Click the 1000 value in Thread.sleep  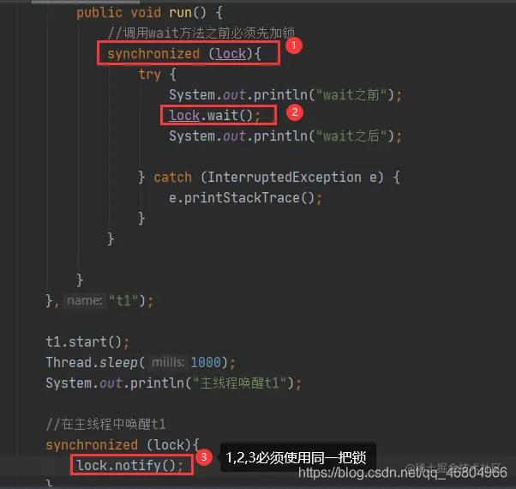(x=206, y=363)
